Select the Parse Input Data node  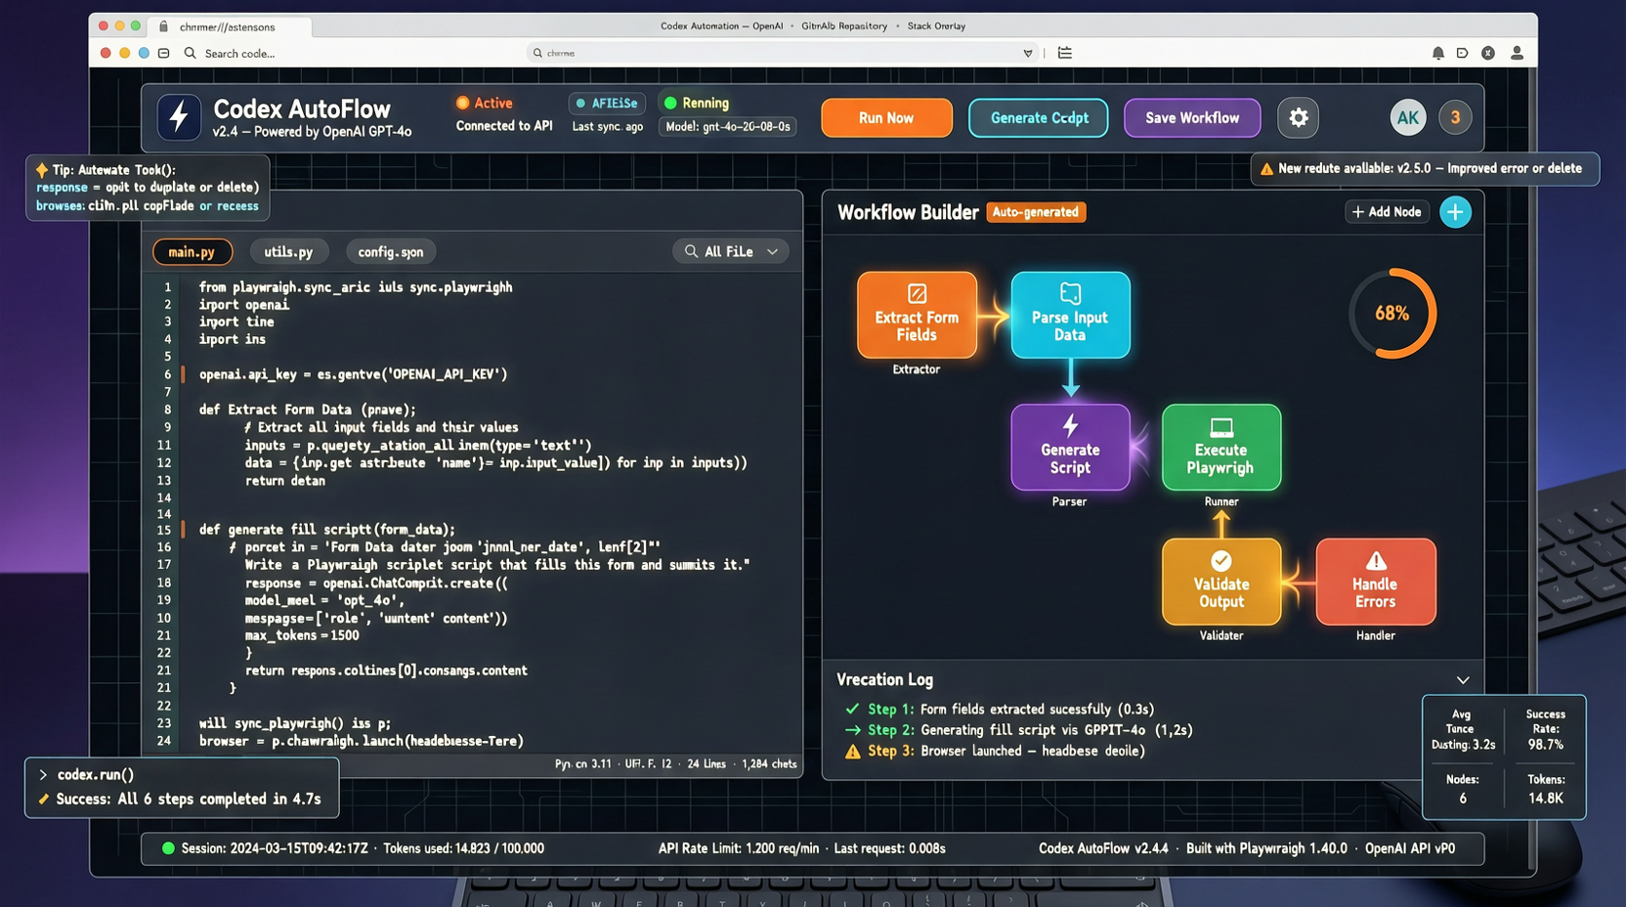pyautogui.click(x=1070, y=315)
